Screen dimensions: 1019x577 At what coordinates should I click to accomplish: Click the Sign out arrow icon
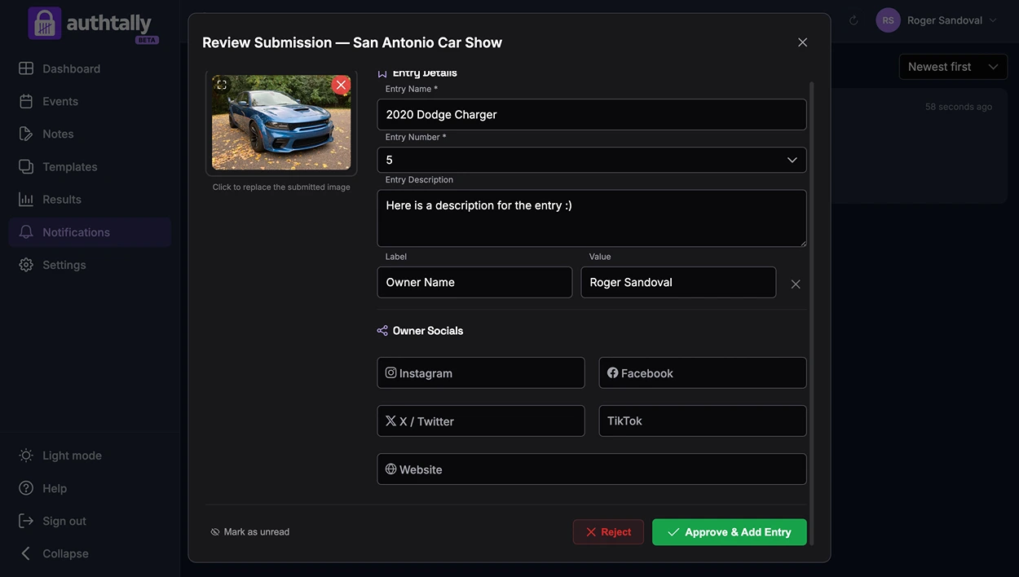26,521
